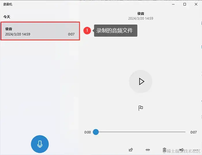Click the 今天 group header
The image size is (202, 155).
click(7, 17)
